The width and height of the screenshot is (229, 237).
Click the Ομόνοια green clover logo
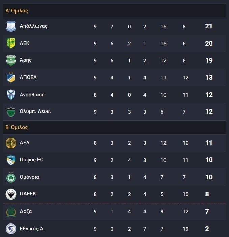(x=11, y=177)
